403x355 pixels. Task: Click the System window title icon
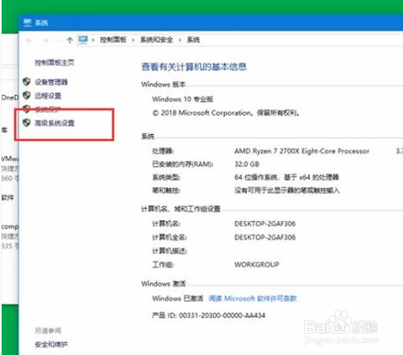[27, 23]
